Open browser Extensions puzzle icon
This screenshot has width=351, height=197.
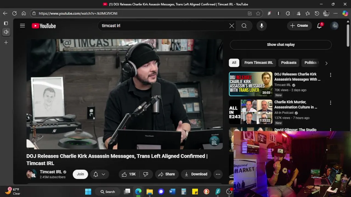tap(288, 13)
